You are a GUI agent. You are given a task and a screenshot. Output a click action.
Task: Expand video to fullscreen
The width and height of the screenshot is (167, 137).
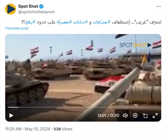coord(155,115)
